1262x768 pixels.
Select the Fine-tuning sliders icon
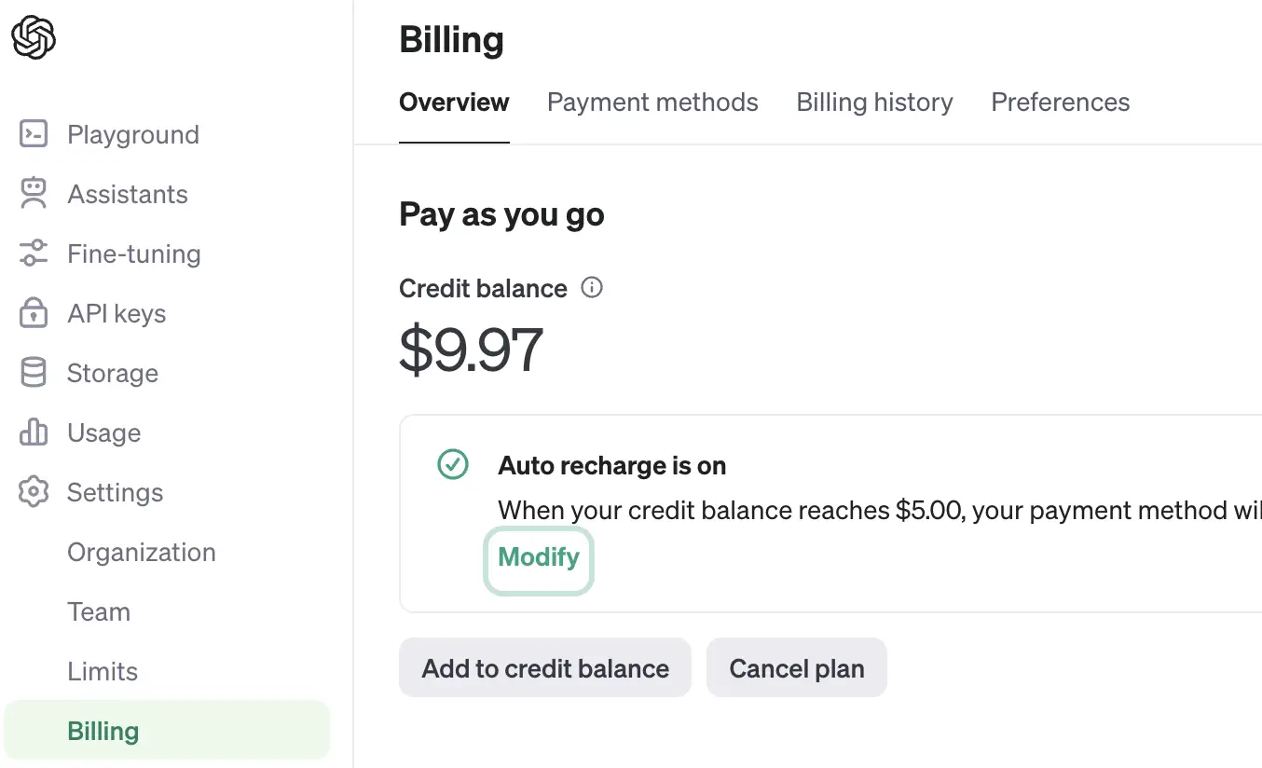34,254
